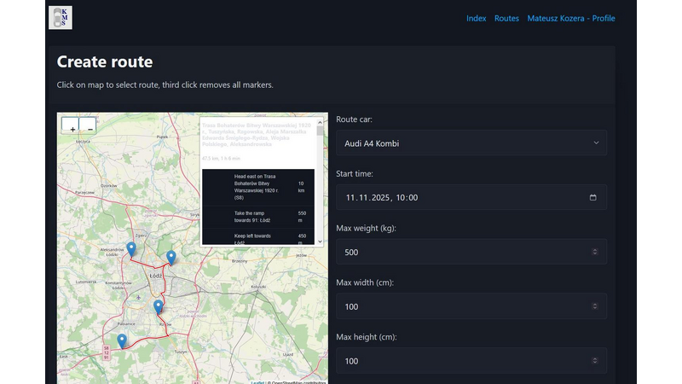
Task: Click the Leaflet attribution link
Action: (257, 381)
